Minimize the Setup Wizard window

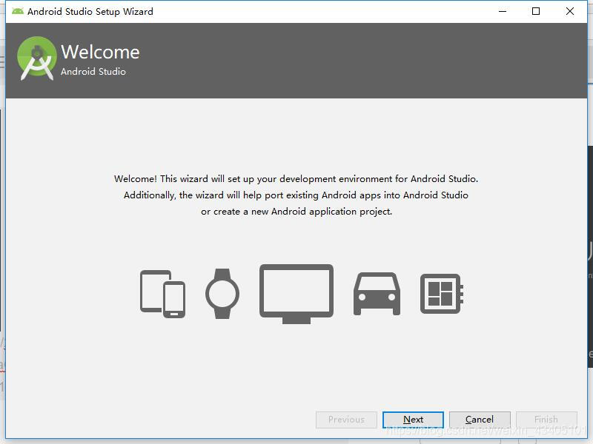pyautogui.click(x=503, y=11)
